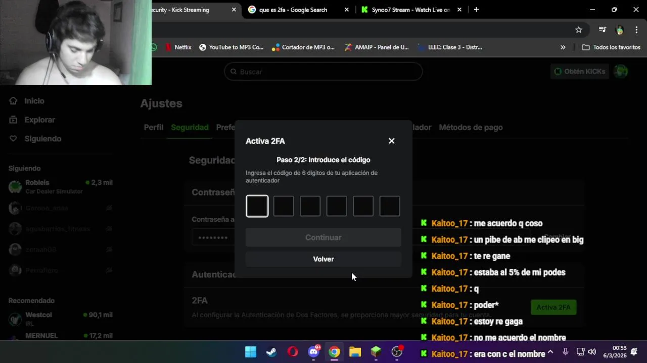The width and height of the screenshot is (647, 363).
Task: Open the AMAIP Panel bookmark
Action: click(x=377, y=47)
